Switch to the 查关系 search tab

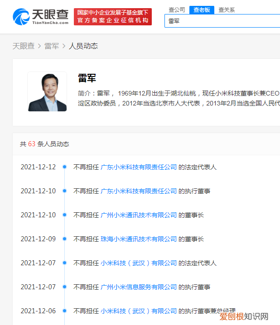pyautogui.click(x=227, y=10)
